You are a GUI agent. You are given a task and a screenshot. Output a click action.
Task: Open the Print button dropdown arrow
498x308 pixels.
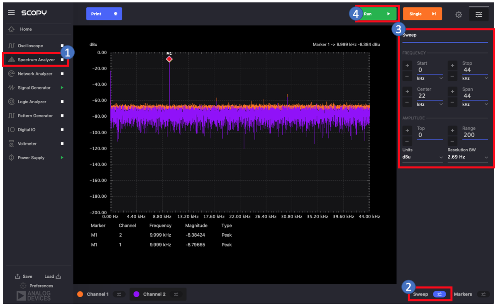pyautogui.click(x=115, y=14)
